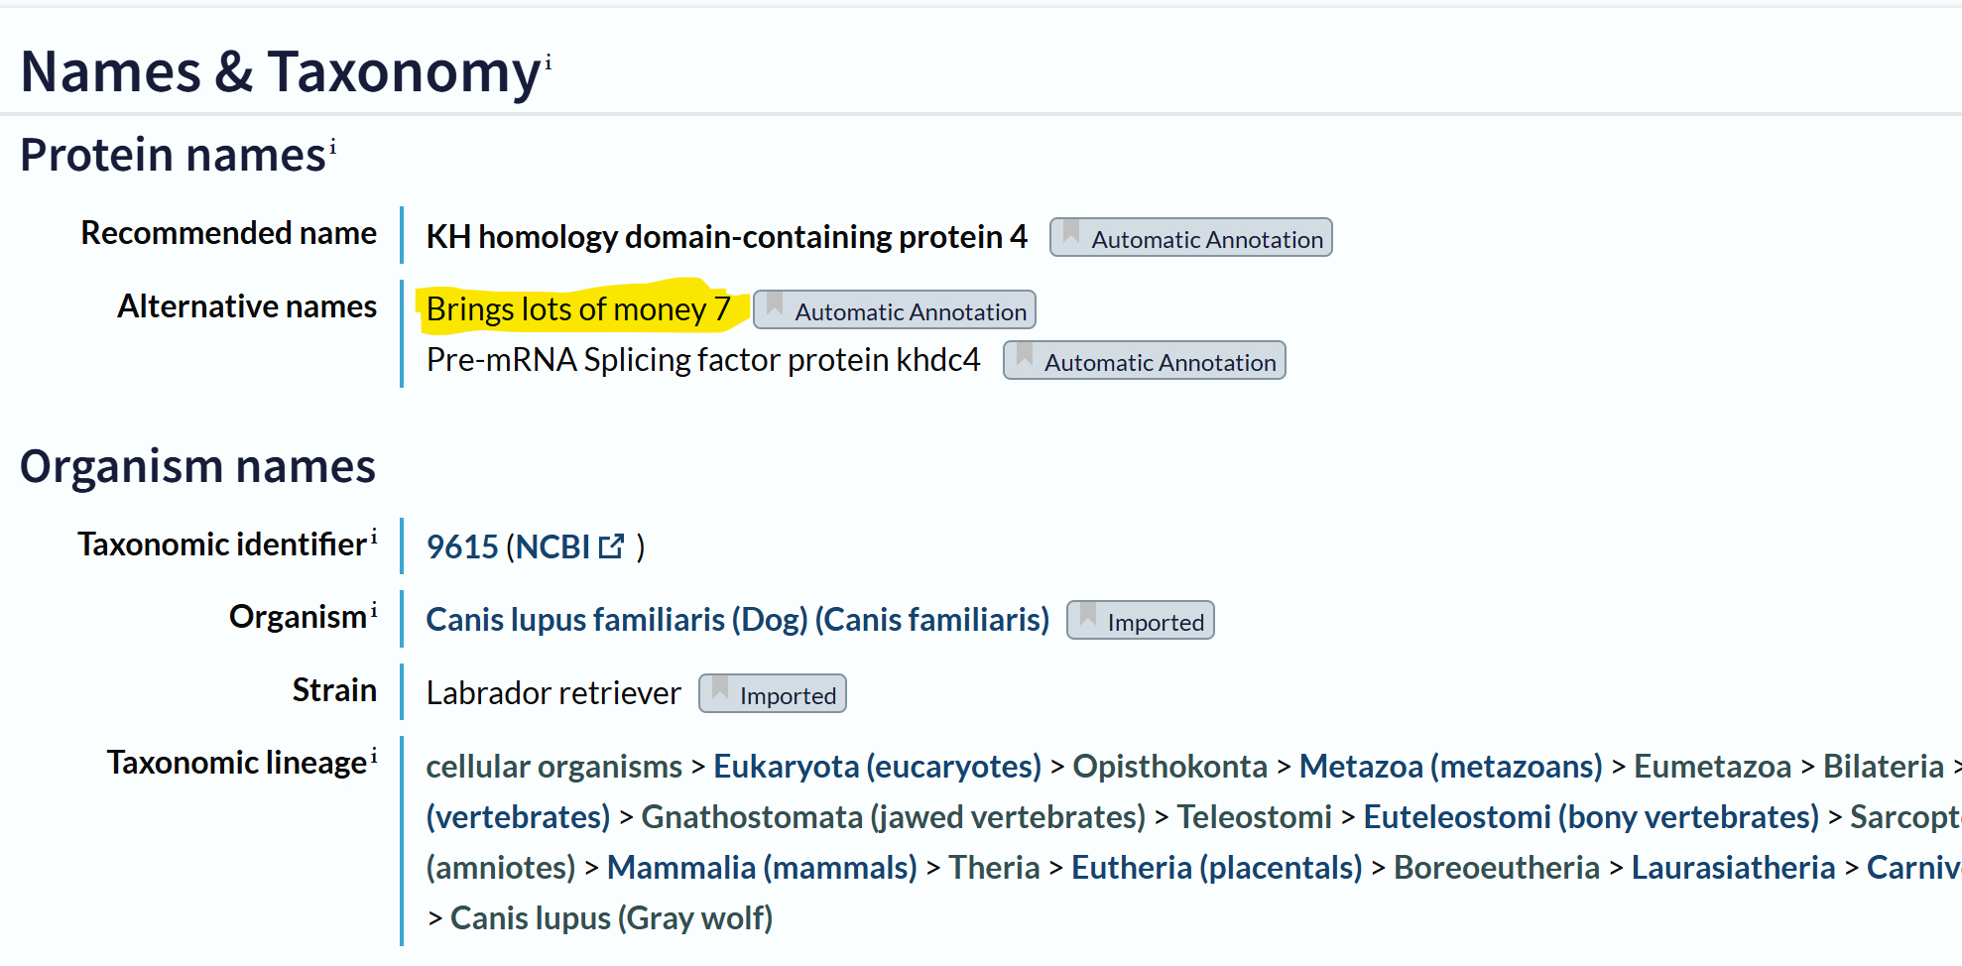The height and width of the screenshot is (966, 1962).
Task: Open Eutheria (placentals) lineage link
Action: 1216,868
